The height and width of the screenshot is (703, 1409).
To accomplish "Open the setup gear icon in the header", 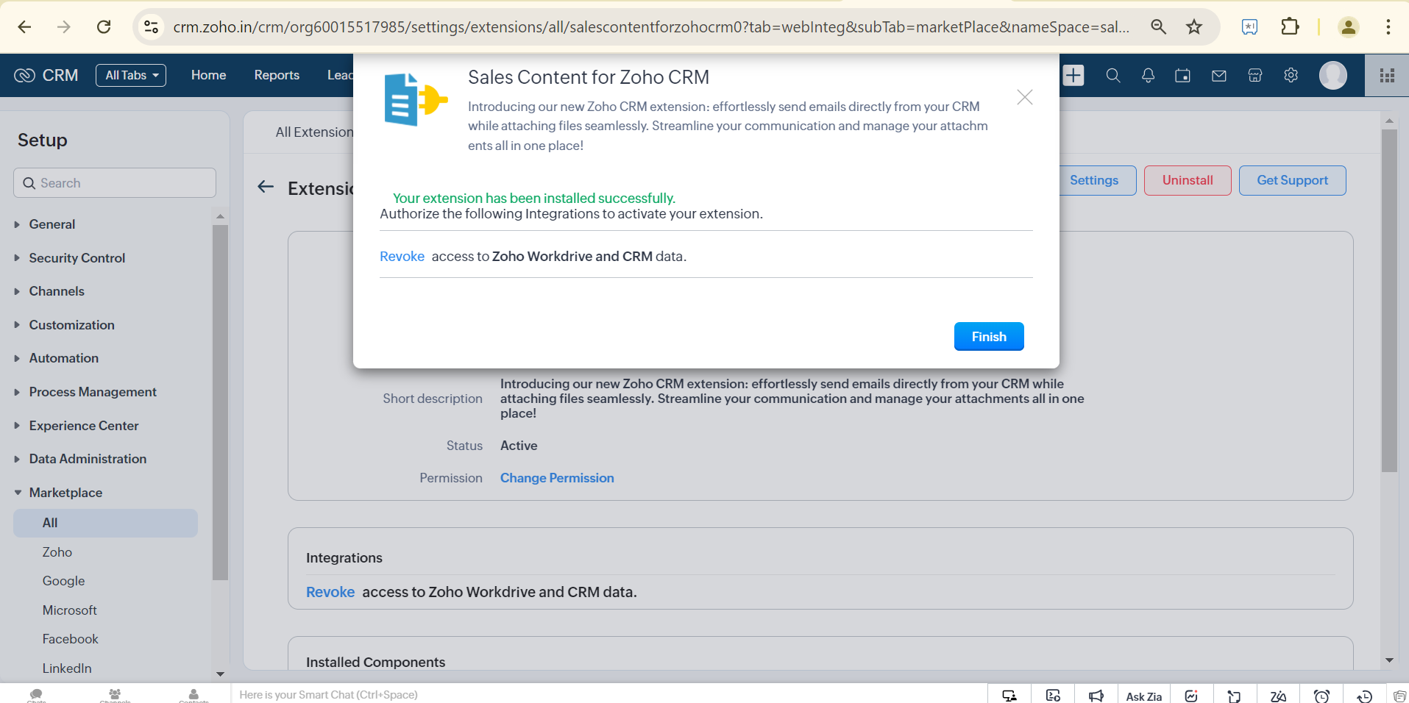I will coord(1291,75).
